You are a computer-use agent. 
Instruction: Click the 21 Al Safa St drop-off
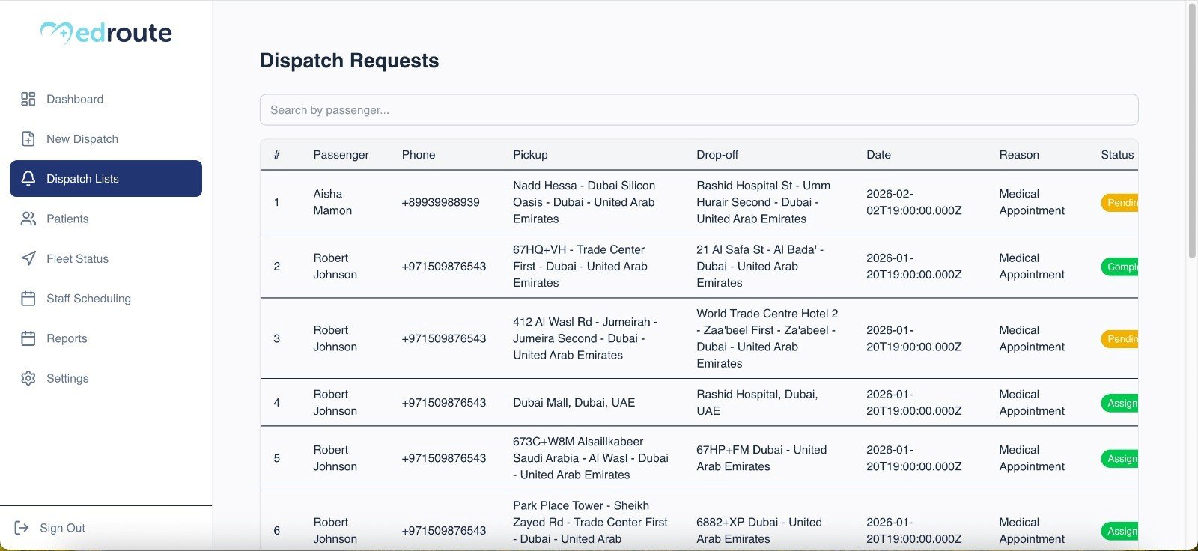point(759,266)
